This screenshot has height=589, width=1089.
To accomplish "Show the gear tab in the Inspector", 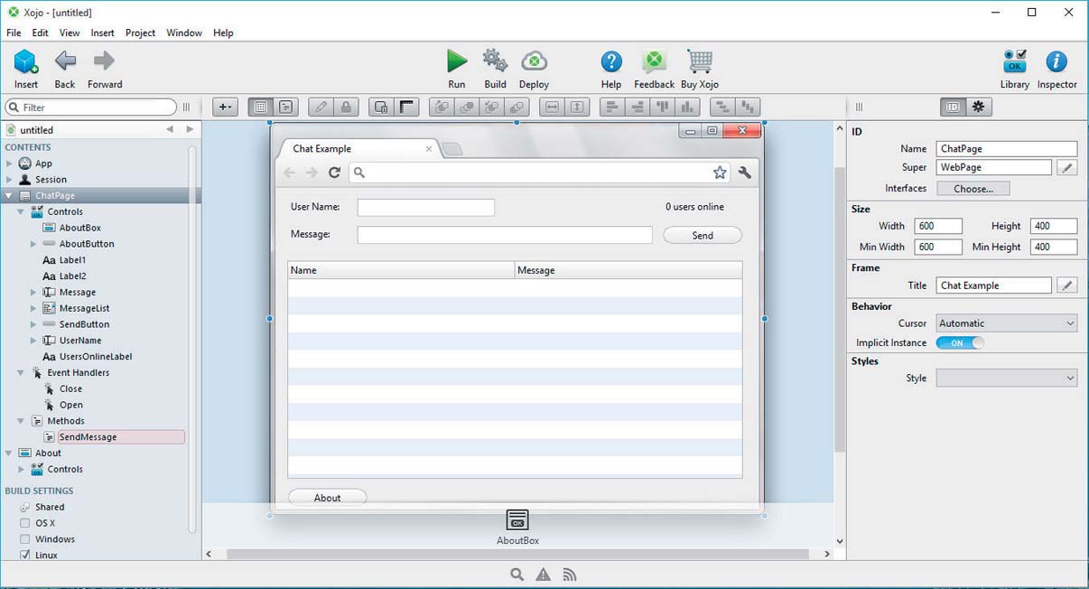I will click(x=978, y=107).
